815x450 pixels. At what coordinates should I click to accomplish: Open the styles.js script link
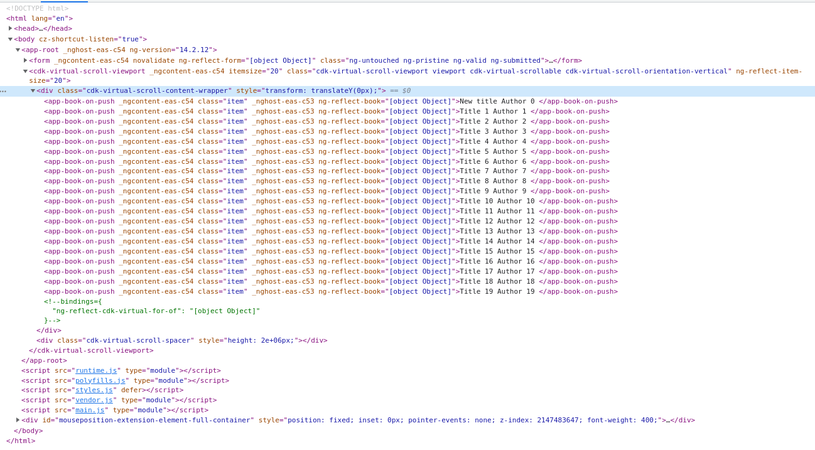coord(94,390)
